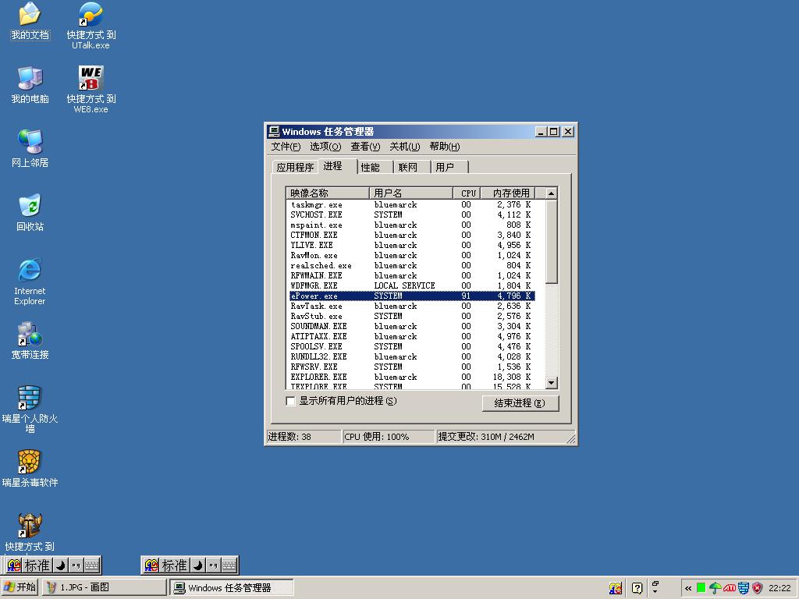Expand hidden tray icons with « arrow
Screen dimensions: 799x599
pyautogui.click(x=688, y=588)
